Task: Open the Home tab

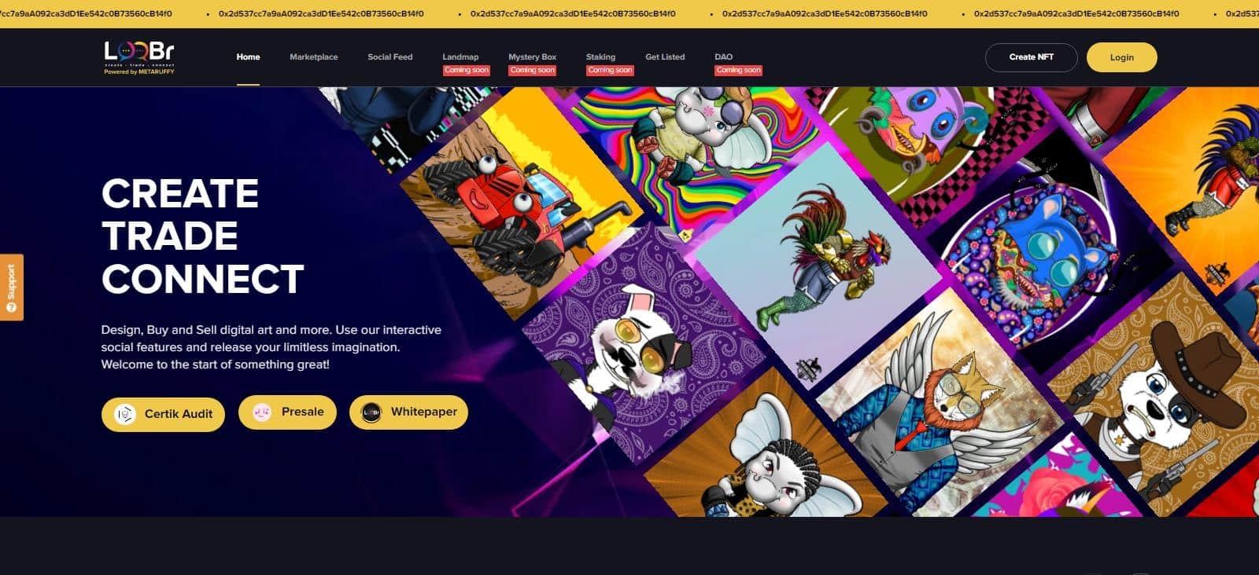Action: (248, 57)
